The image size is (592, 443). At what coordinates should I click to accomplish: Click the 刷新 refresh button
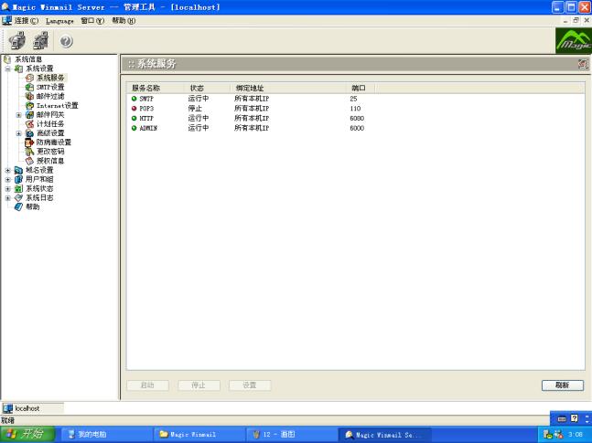562,385
